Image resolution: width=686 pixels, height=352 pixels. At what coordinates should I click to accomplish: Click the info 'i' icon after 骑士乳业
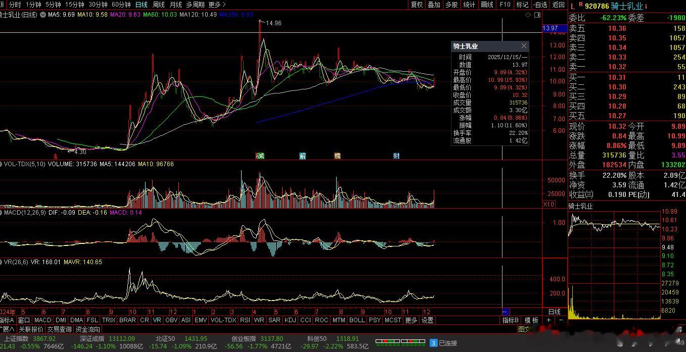(x=646, y=6)
